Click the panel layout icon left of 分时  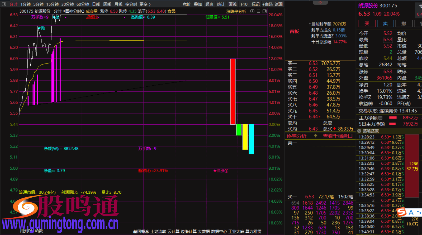coord(4,4)
